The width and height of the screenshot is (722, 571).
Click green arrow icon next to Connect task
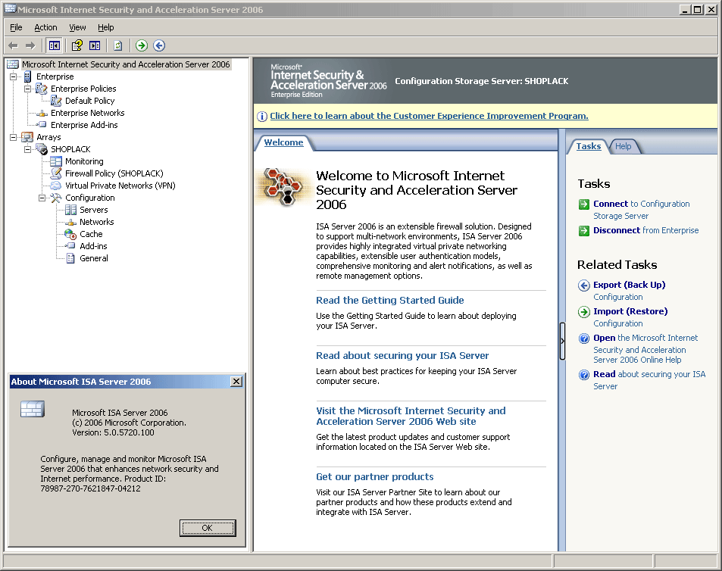click(584, 204)
